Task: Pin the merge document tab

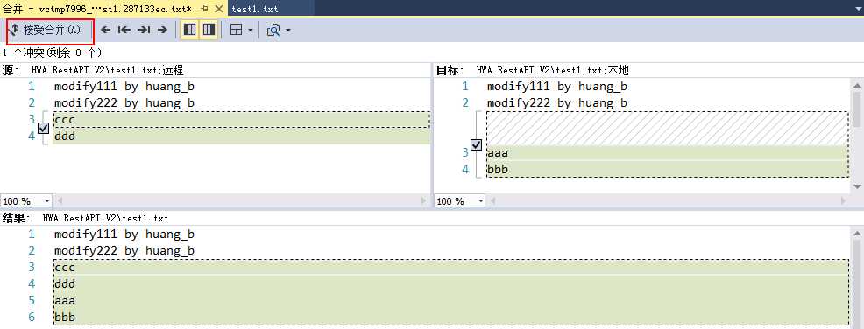Action: (x=204, y=9)
